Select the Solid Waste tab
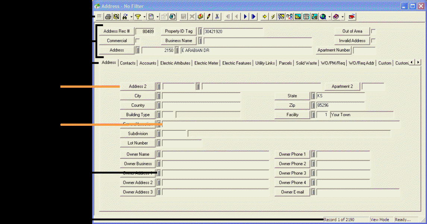427x224 pixels. pos(307,63)
